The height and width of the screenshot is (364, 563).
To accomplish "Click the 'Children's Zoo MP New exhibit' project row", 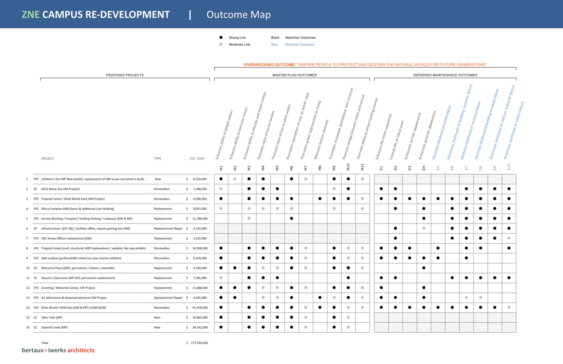I will (x=93, y=179).
